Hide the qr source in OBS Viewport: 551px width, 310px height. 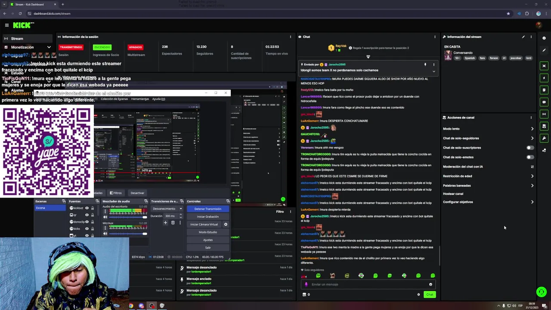click(87, 215)
